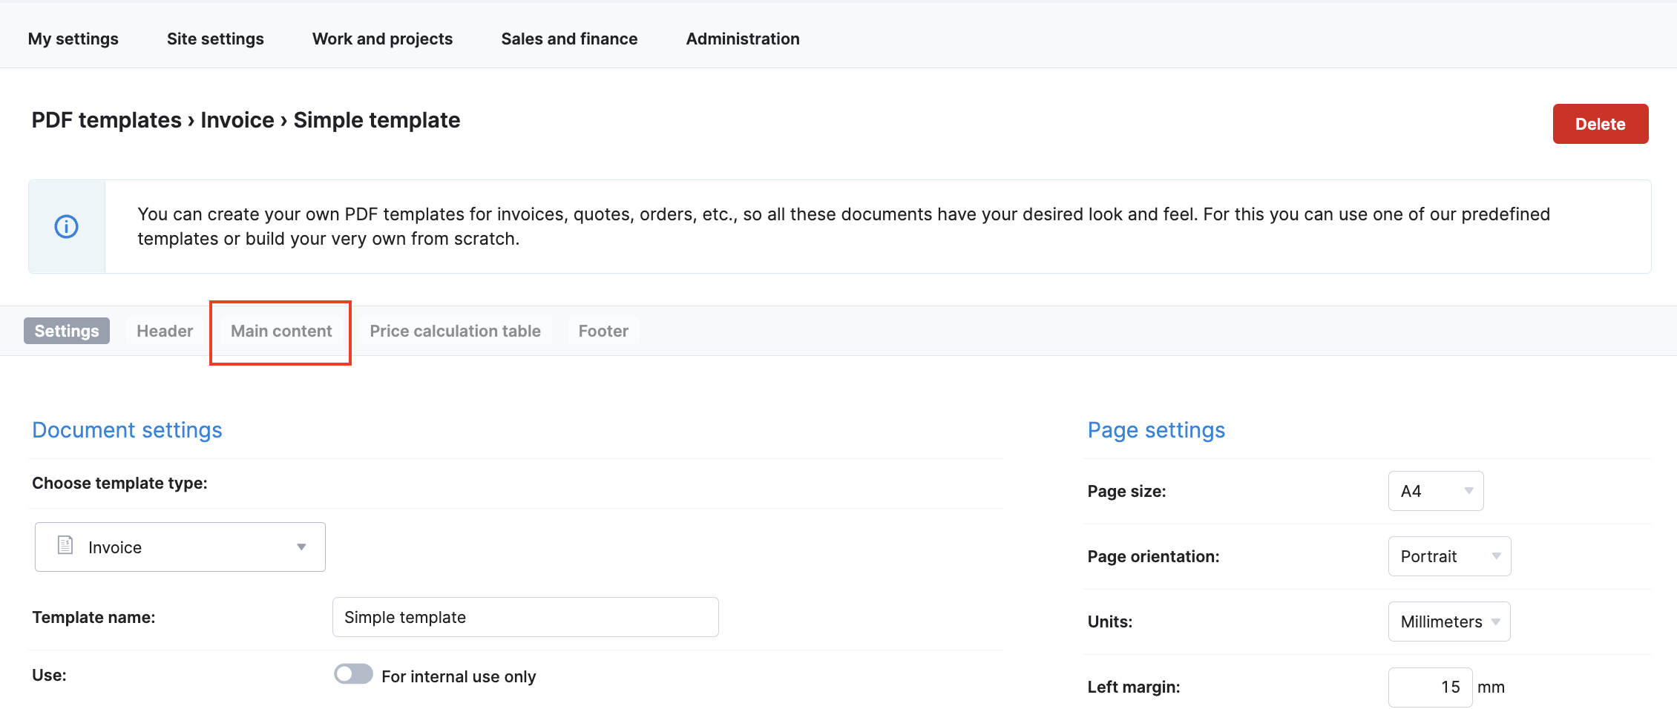
Task: Open Sales and finance menu
Action: [569, 39]
